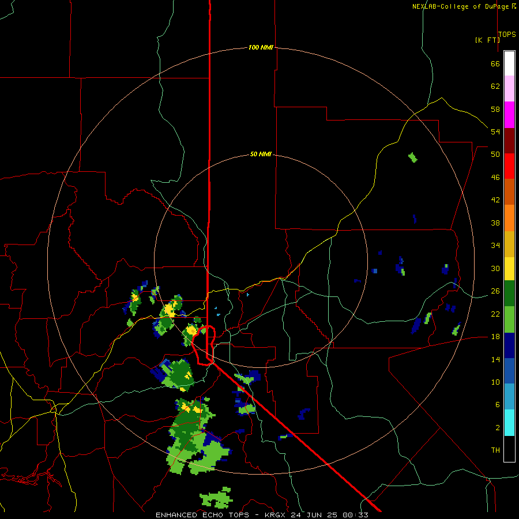Click the K FT units label

[487, 40]
